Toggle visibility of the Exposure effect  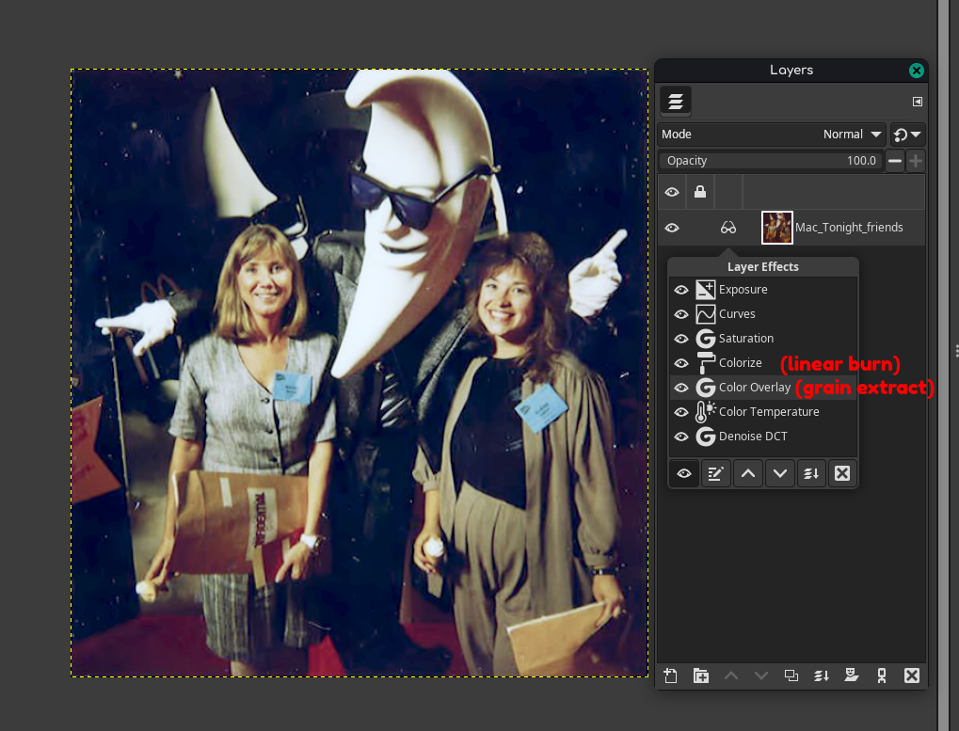pyautogui.click(x=680, y=290)
